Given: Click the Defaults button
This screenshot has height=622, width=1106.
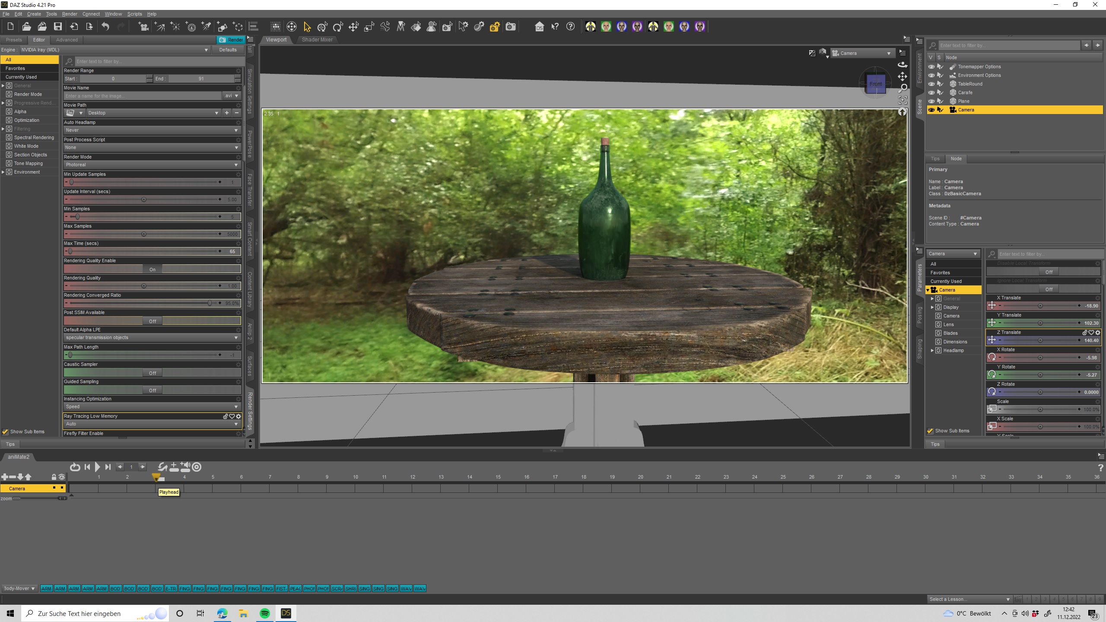Looking at the screenshot, I should 228,50.
